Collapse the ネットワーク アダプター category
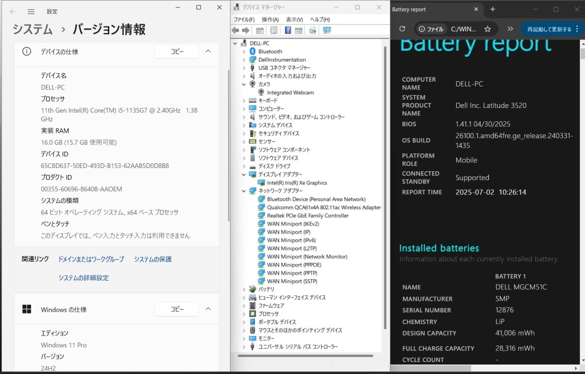585x374 pixels. (244, 191)
